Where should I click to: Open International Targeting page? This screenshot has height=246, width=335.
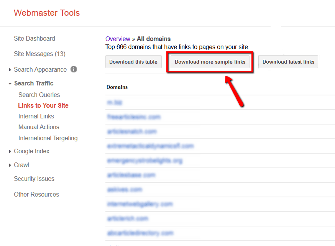click(48, 138)
